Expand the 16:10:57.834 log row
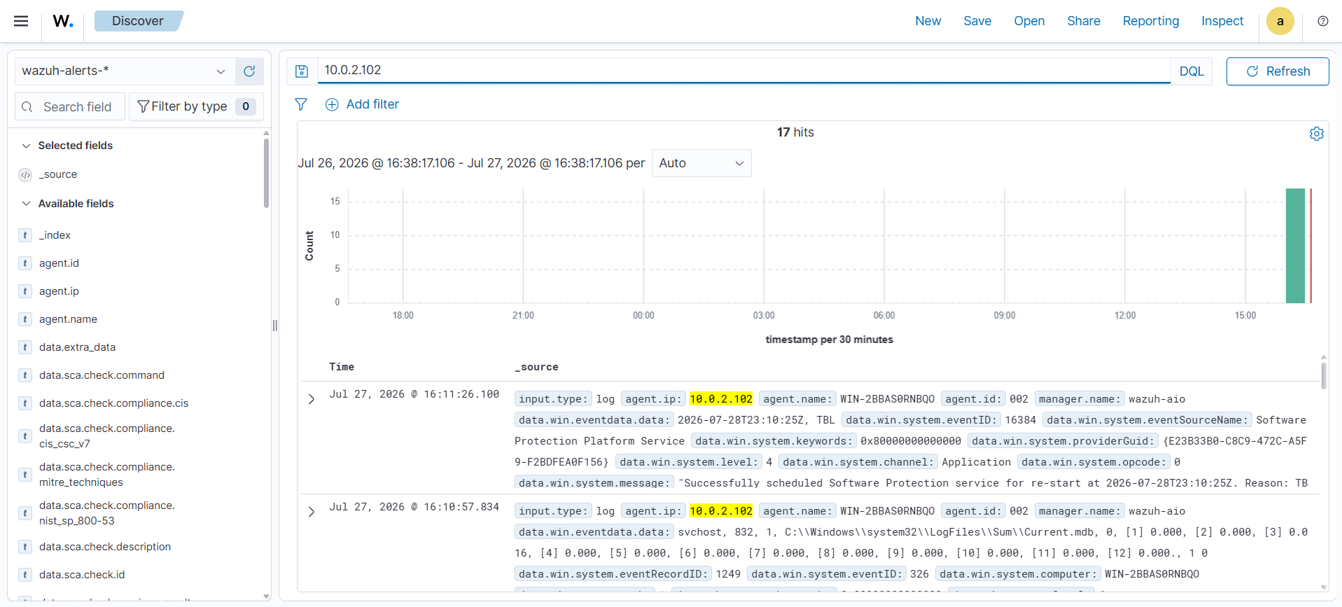This screenshot has width=1342, height=607. (x=312, y=512)
